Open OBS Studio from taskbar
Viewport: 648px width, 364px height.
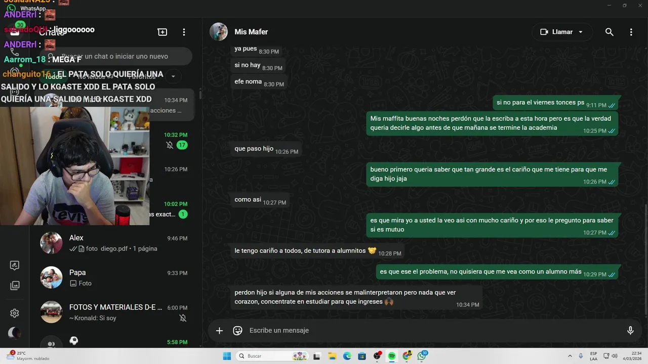(377, 356)
